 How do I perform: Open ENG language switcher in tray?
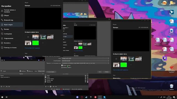point(164,97)
